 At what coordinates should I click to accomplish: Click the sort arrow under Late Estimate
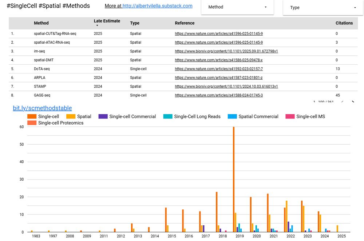coord(97,25)
